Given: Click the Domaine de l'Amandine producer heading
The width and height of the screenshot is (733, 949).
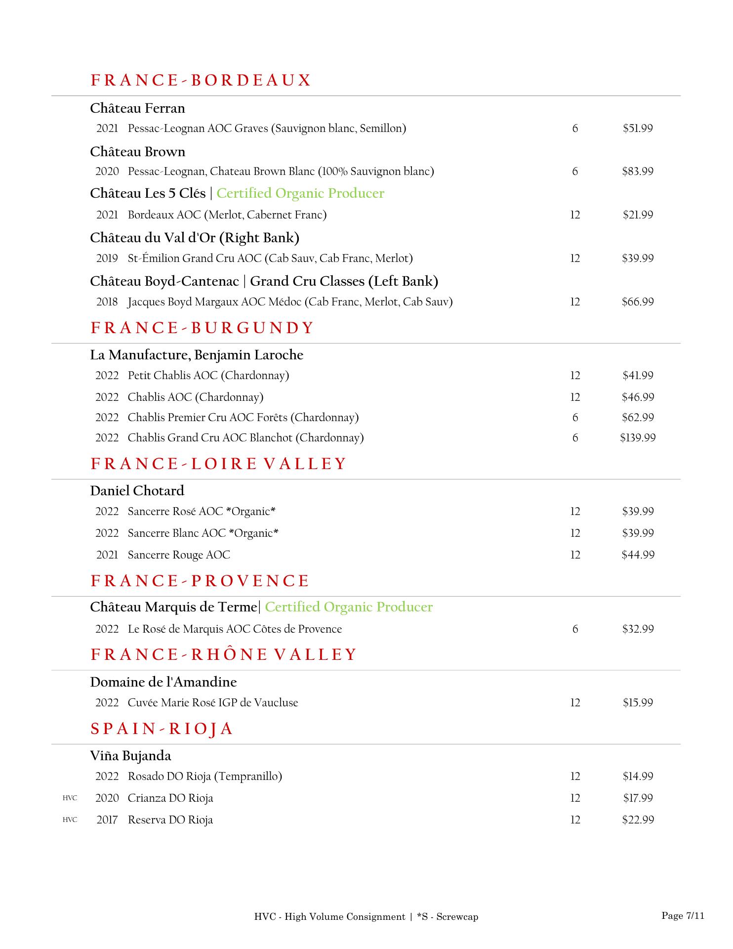Looking at the screenshot, I should (163, 682).
